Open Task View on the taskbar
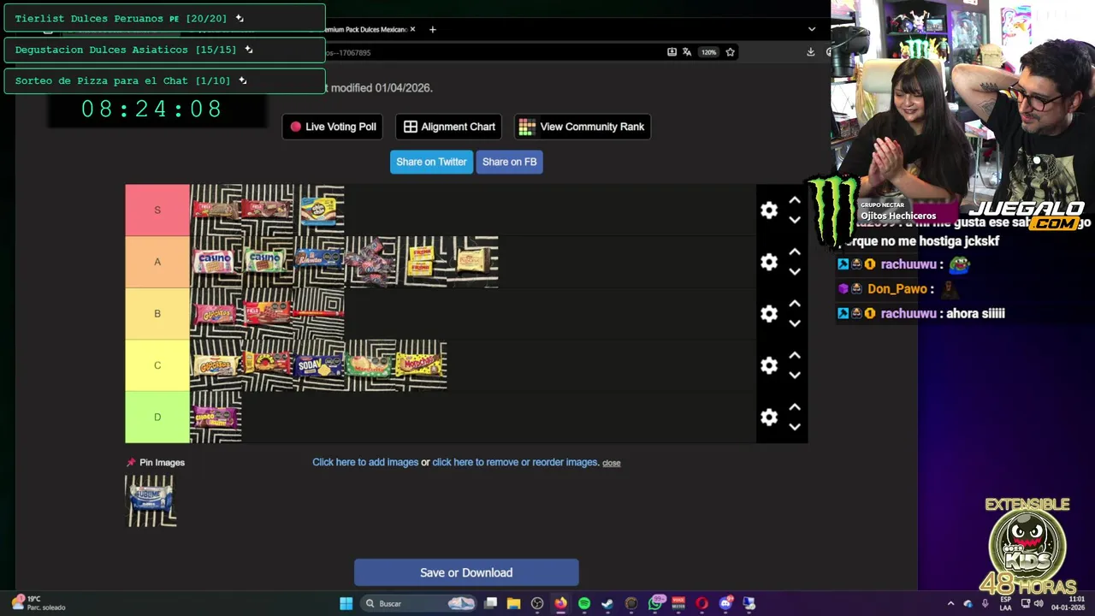 490,603
